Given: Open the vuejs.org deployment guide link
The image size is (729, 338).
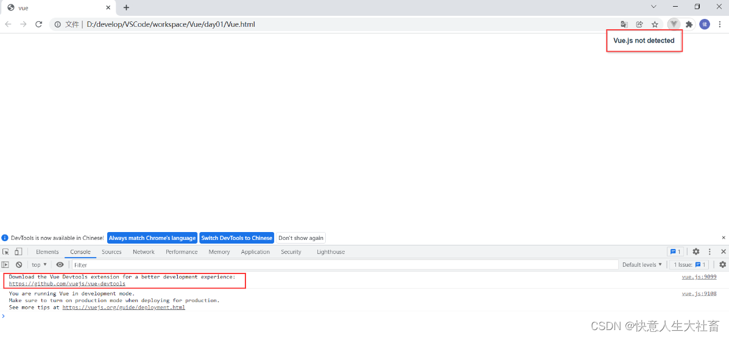Looking at the screenshot, I should coord(124,308).
